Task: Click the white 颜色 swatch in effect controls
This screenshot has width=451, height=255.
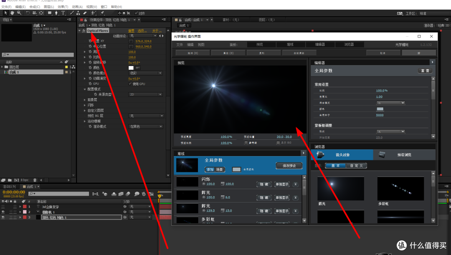Action: click(131, 68)
